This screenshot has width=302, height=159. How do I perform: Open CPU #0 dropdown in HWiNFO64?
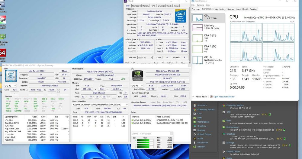click(10, 86)
